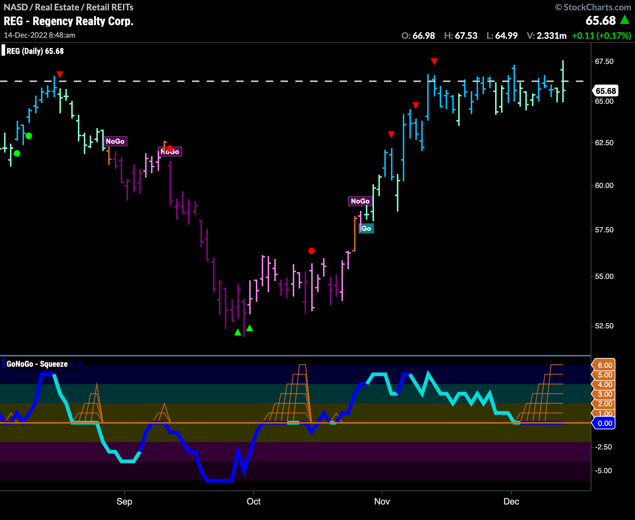
Task: Click the GoNoGo - Squeeze indicator label
Action: [x=37, y=364]
